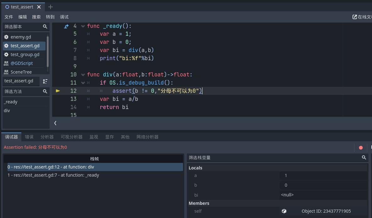Click search icon in method filter
This screenshot has width=372, height=218.
[45, 91]
